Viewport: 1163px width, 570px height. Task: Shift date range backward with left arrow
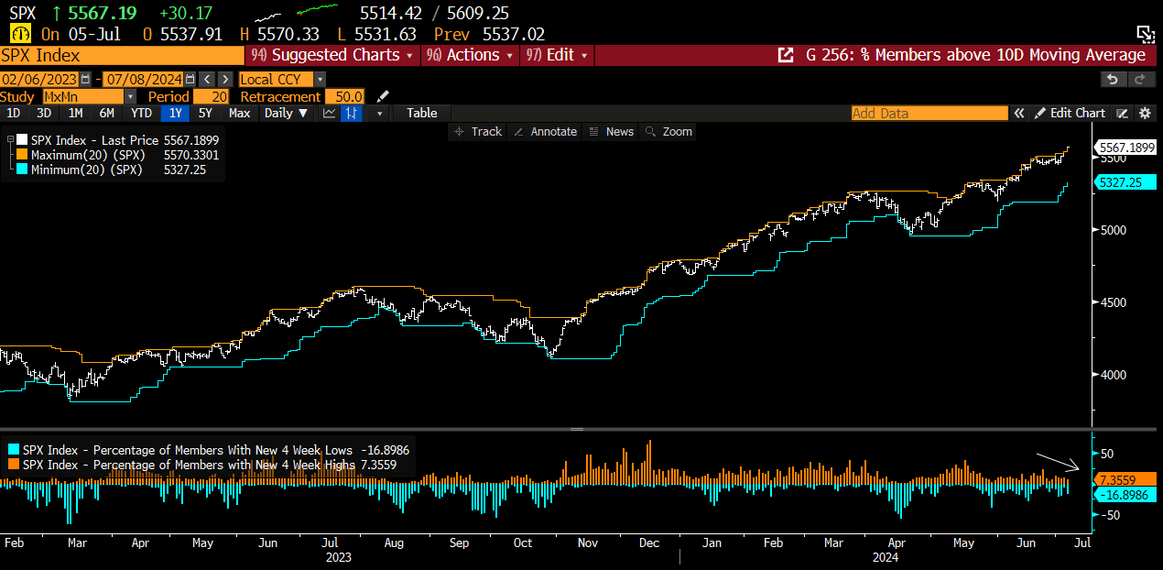pos(206,80)
